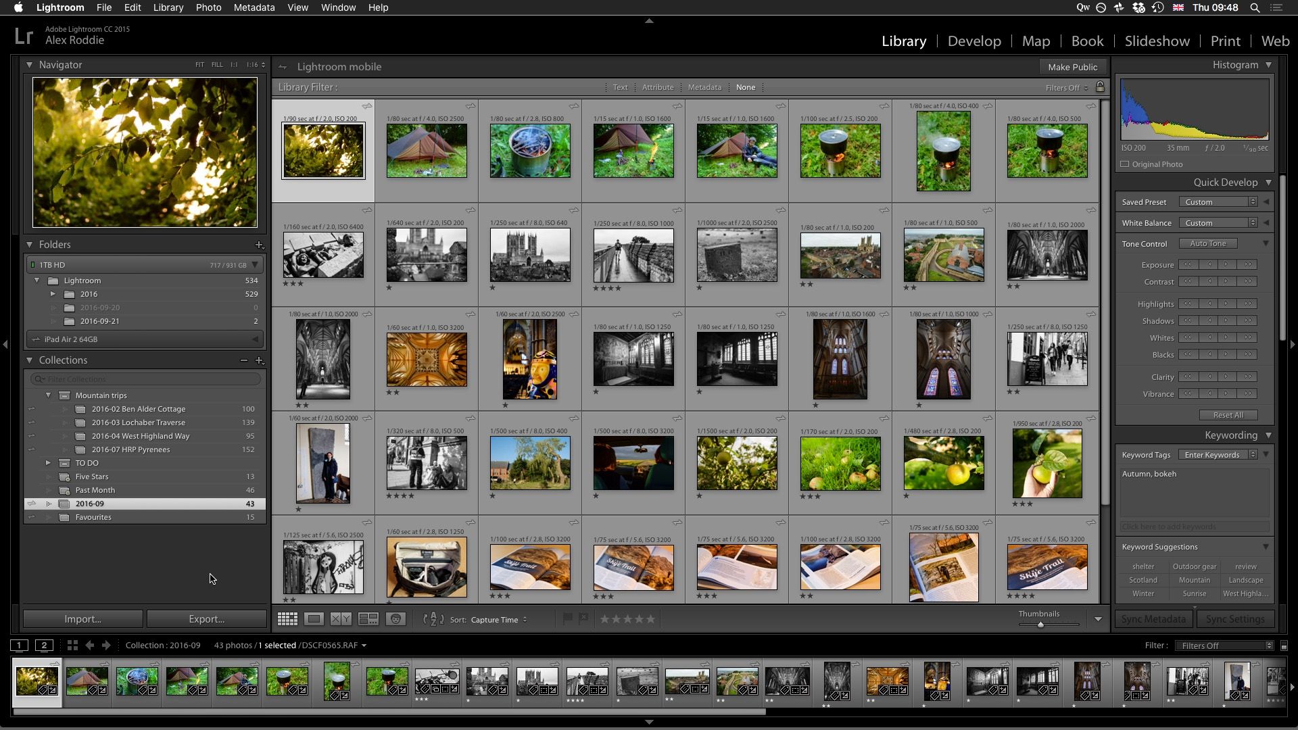Click the sort direction A-Z icon
This screenshot has width=1298, height=730.
(x=433, y=619)
